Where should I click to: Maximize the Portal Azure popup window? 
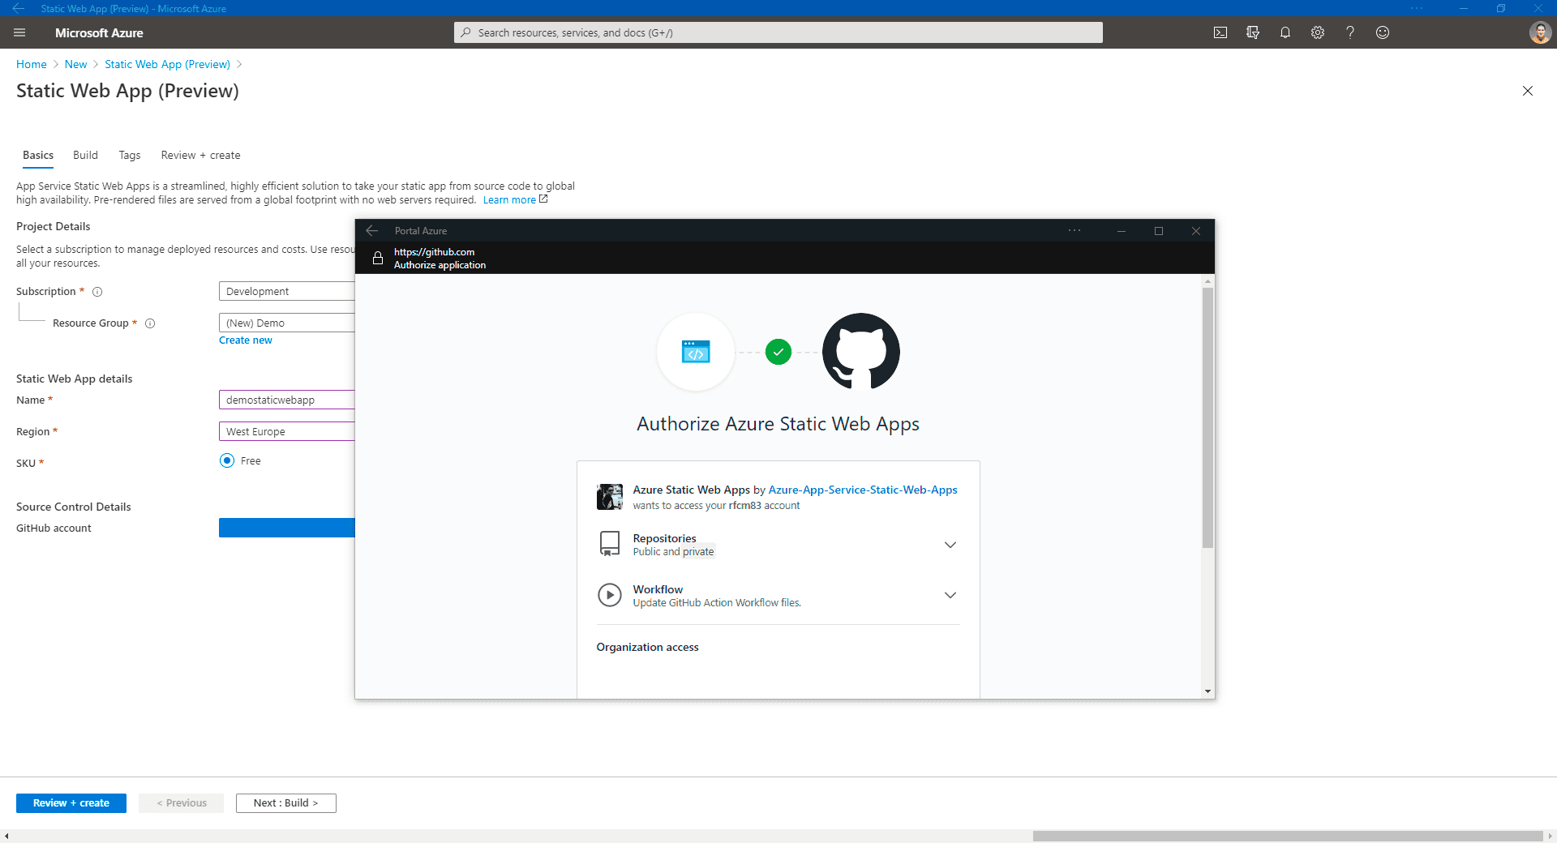pos(1159,231)
